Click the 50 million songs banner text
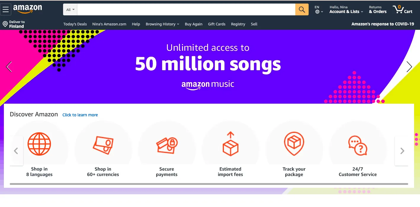Image resolution: width=420 pixels, height=207 pixels. click(x=208, y=64)
